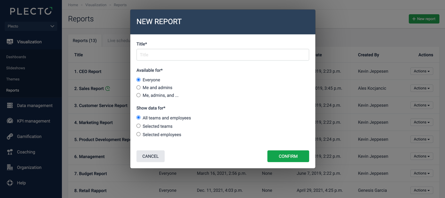The image size is (445, 198).
Task: Select the "Selected employees" radio option
Action: point(139,134)
